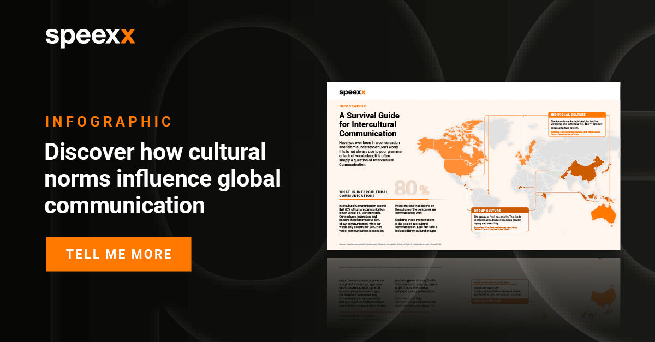Click the TELL ME MORE button
This screenshot has height=342, width=655.
click(119, 254)
